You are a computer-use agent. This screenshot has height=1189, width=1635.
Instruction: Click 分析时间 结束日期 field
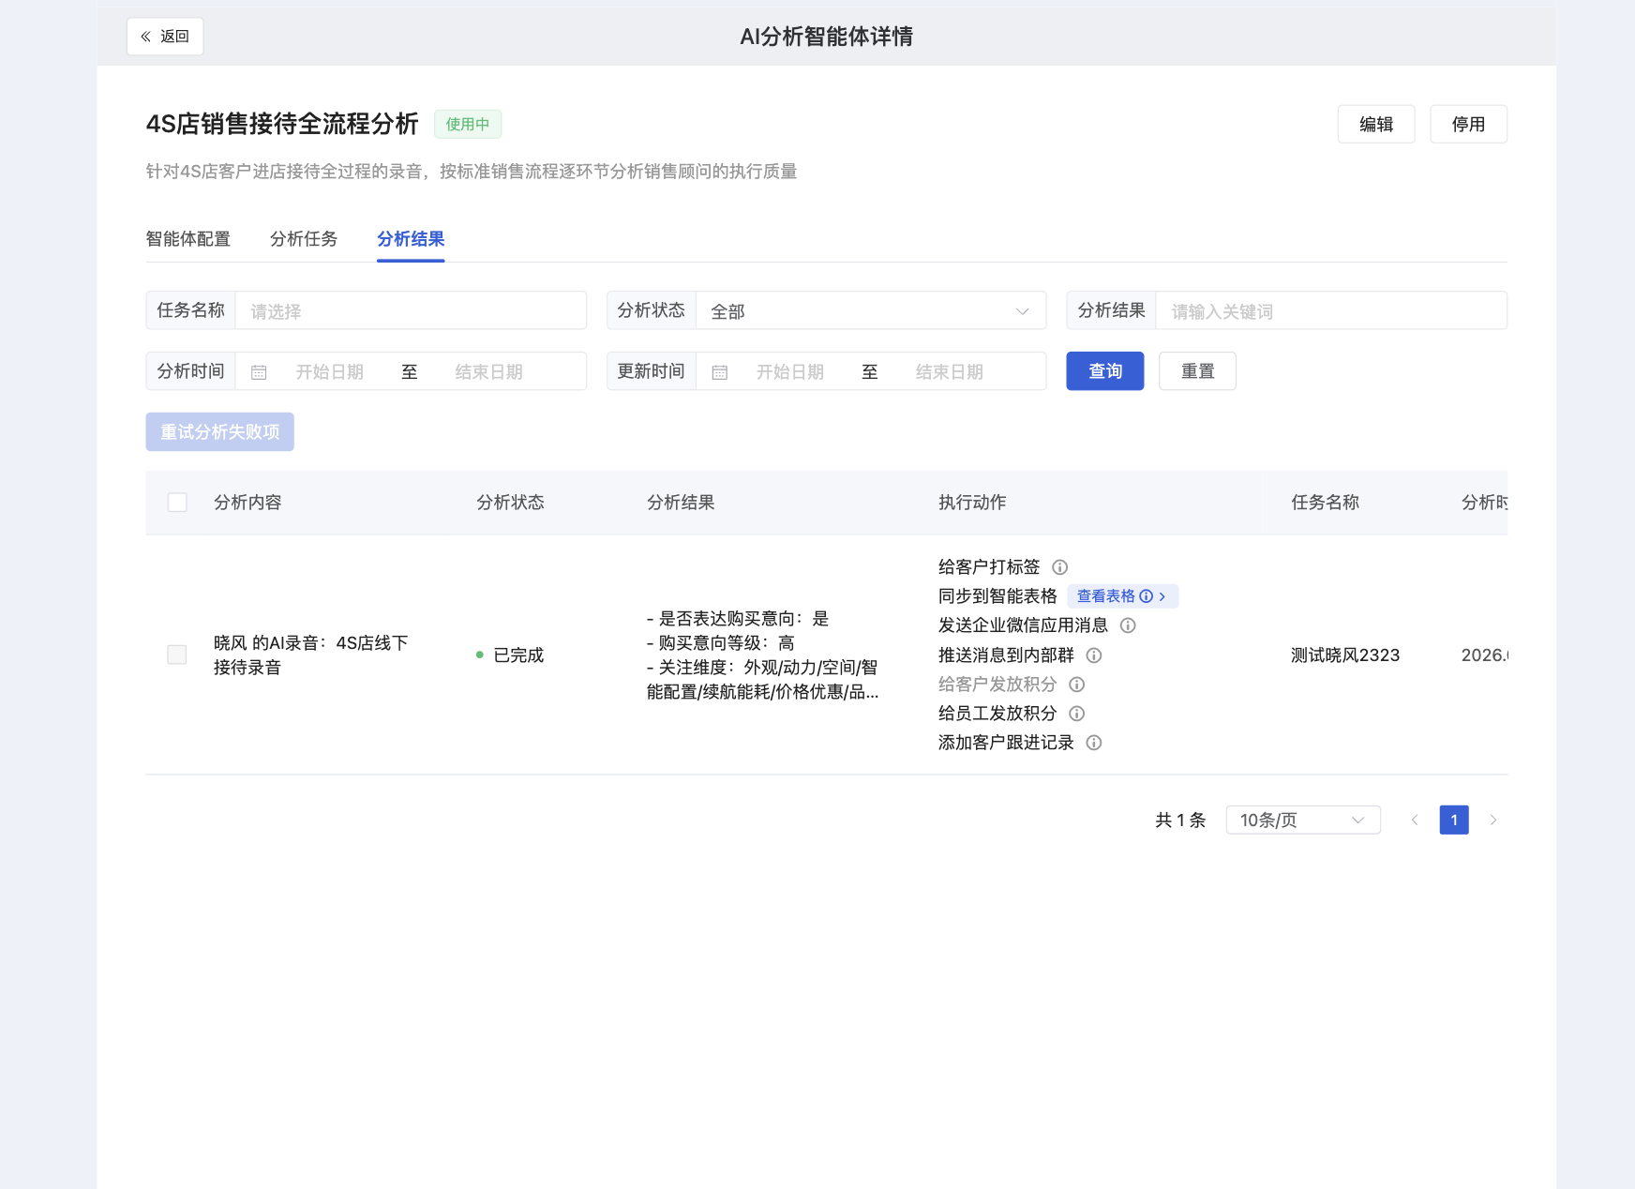[489, 372]
